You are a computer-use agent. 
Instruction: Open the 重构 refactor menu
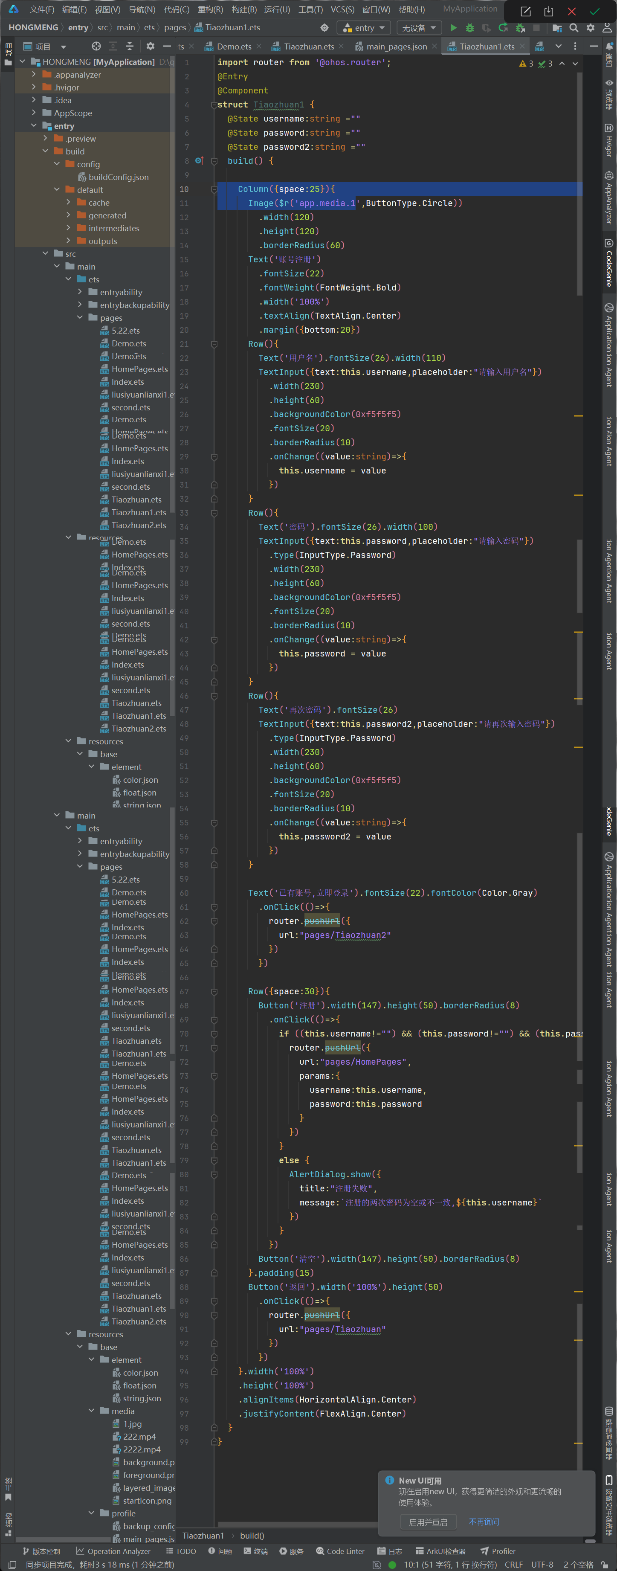(x=210, y=9)
